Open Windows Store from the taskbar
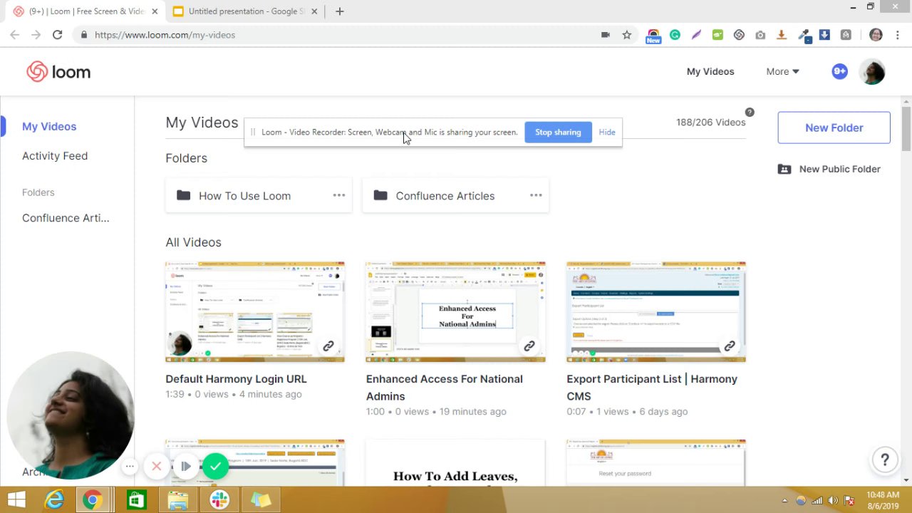The height and width of the screenshot is (513, 912). pyautogui.click(x=136, y=500)
